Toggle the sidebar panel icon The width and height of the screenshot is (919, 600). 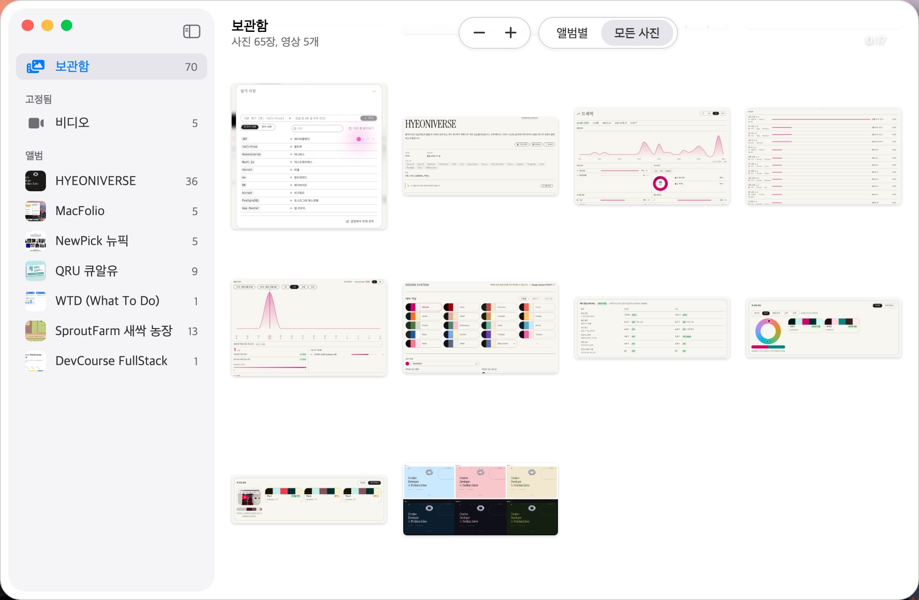click(191, 31)
